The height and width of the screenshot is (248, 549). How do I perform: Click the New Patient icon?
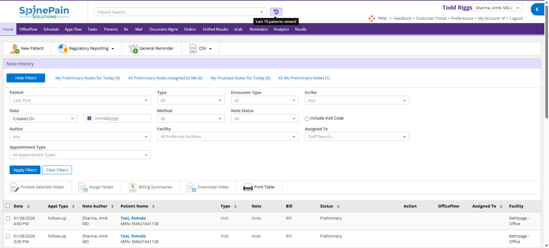tap(15, 49)
